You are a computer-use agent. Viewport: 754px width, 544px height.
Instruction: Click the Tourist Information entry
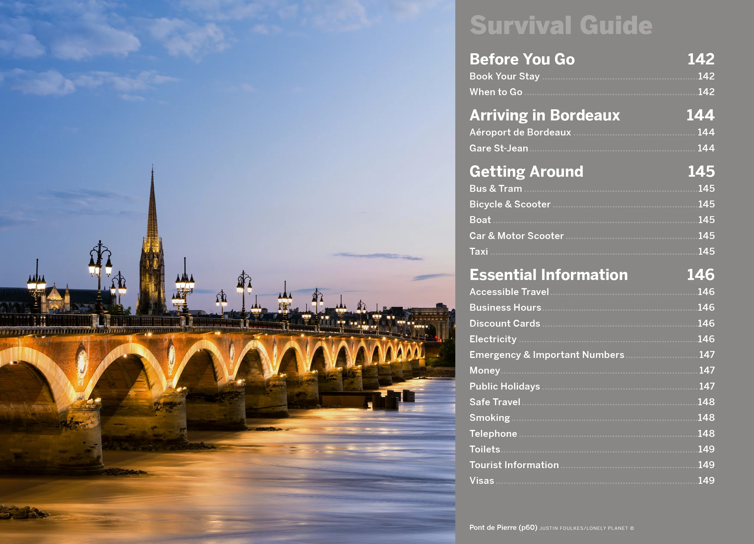pos(514,465)
